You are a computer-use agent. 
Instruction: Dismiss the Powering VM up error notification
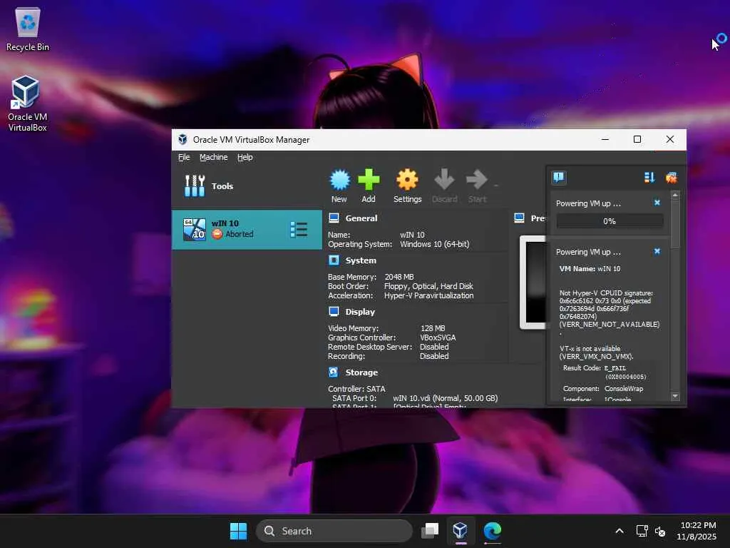[x=657, y=251]
